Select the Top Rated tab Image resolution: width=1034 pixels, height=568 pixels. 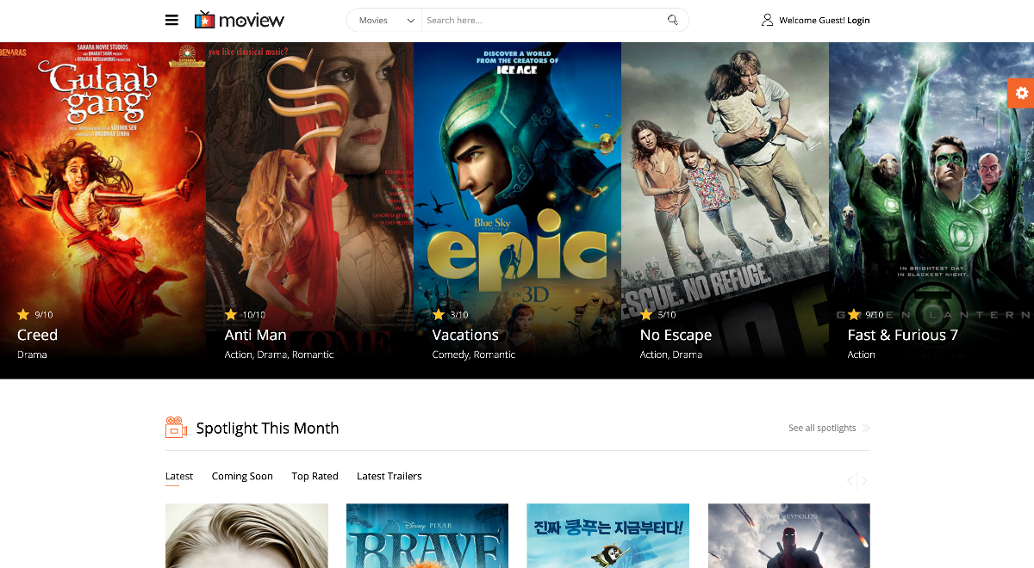[x=315, y=476]
